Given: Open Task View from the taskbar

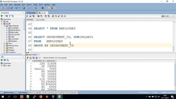Looking at the screenshot, I should pyautogui.click(x=15, y=97).
